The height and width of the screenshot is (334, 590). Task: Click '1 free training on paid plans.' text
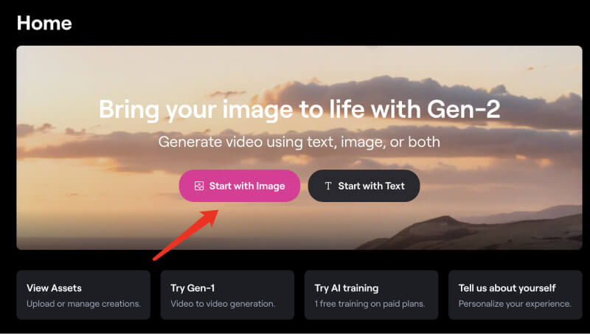[x=369, y=304]
